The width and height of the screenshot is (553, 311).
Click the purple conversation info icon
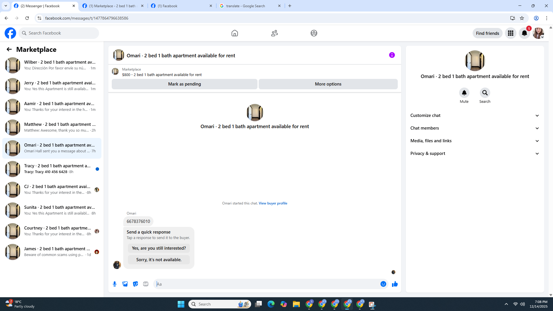coord(392,55)
